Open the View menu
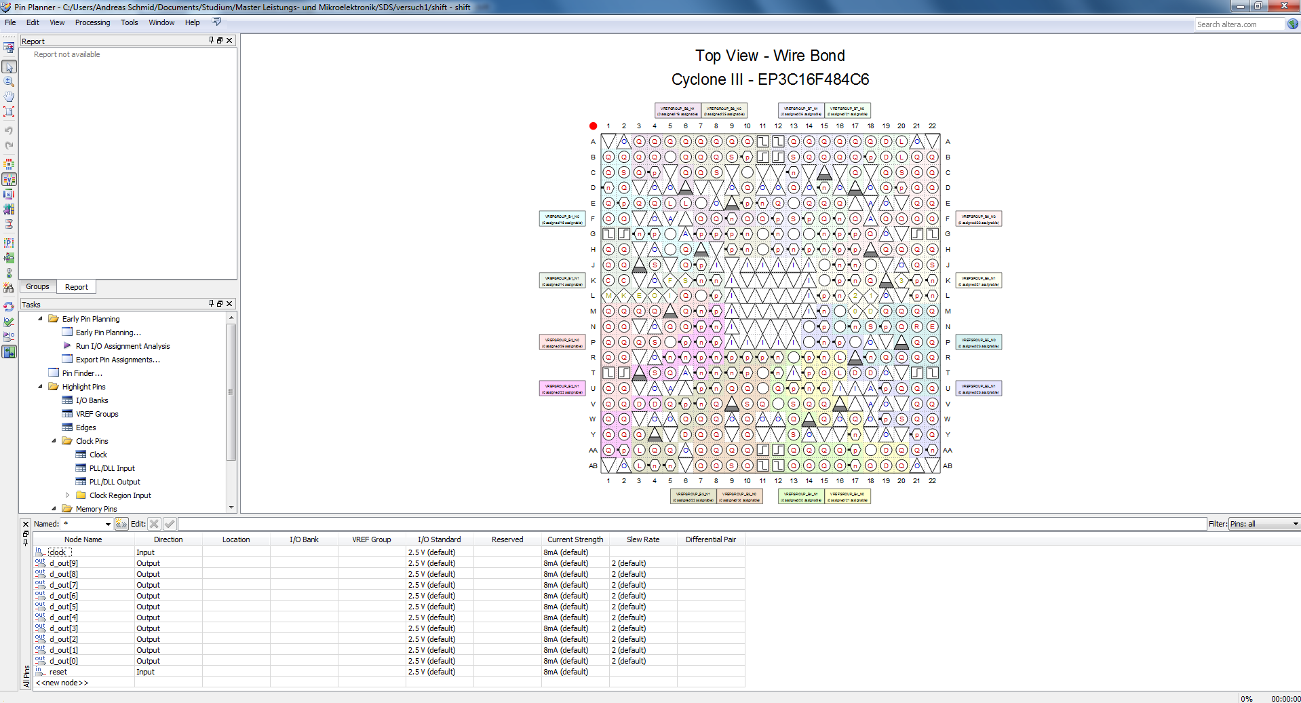Viewport: 1301px width, 703px height. (x=57, y=22)
